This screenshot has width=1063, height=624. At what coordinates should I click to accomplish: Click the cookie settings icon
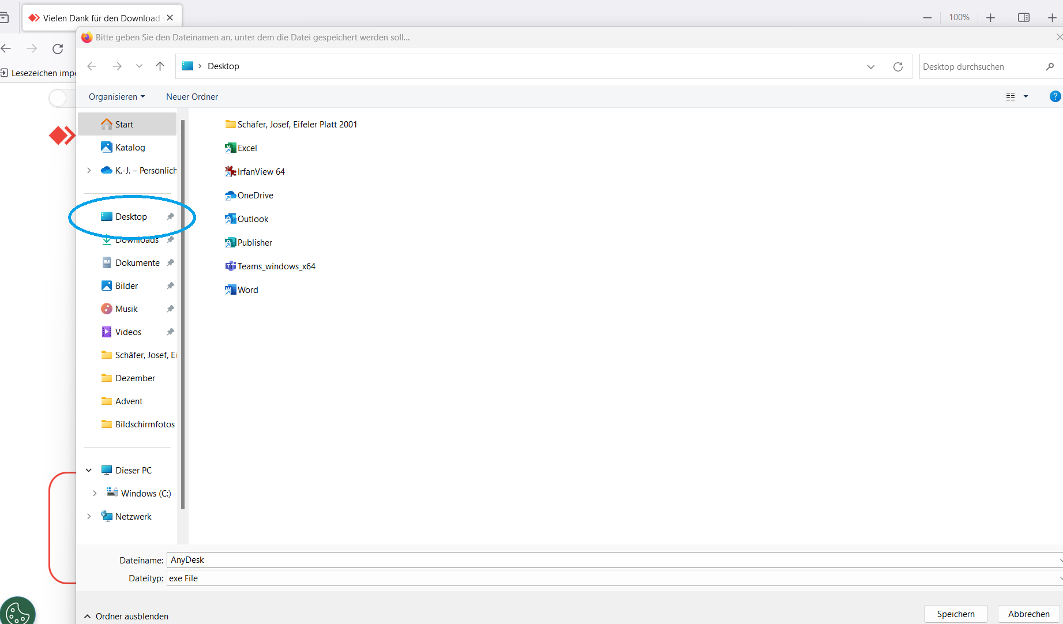[17, 612]
